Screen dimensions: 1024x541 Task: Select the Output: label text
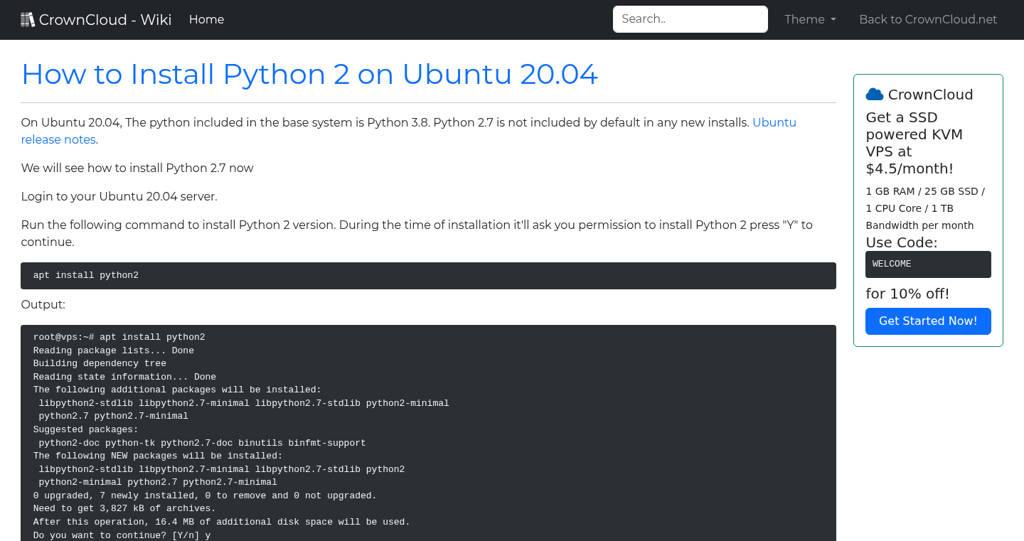point(43,304)
